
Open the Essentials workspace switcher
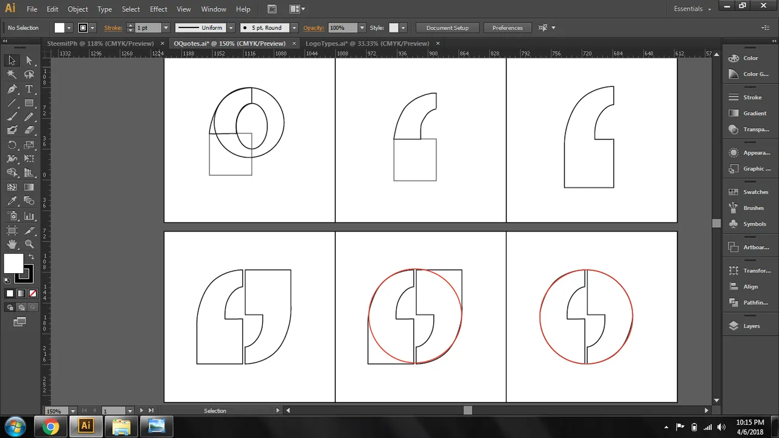[692, 9]
